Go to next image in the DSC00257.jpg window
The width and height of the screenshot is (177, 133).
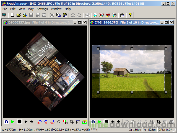pos(32,122)
